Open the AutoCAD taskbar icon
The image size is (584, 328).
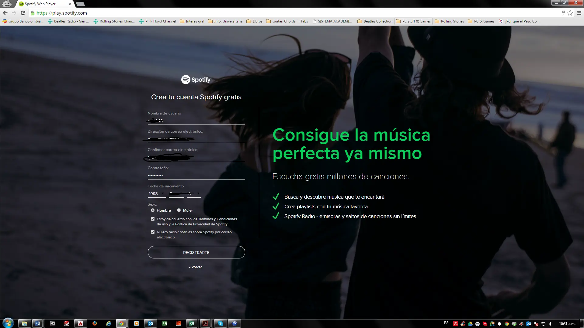pyautogui.click(x=81, y=323)
